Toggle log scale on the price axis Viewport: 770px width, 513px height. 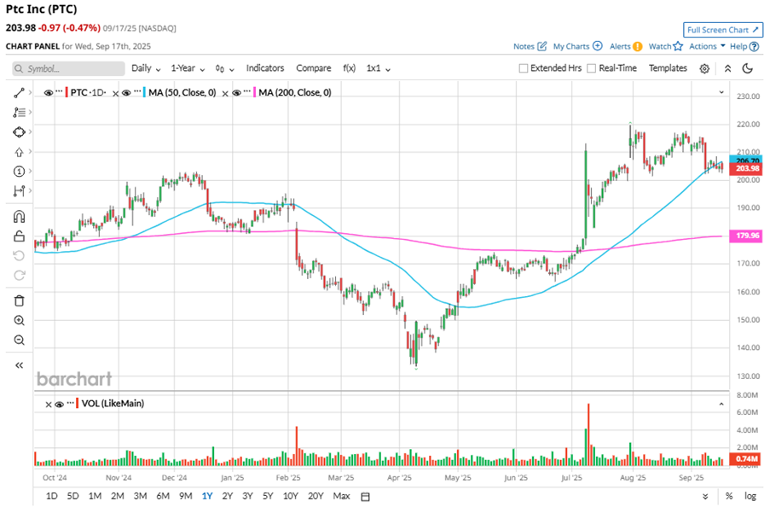click(x=750, y=496)
